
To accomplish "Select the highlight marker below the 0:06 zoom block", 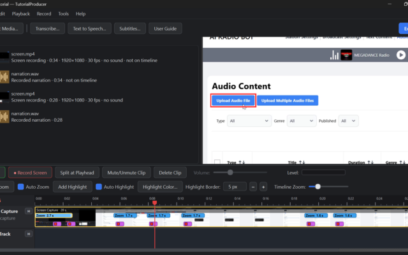I will coord(120,224).
